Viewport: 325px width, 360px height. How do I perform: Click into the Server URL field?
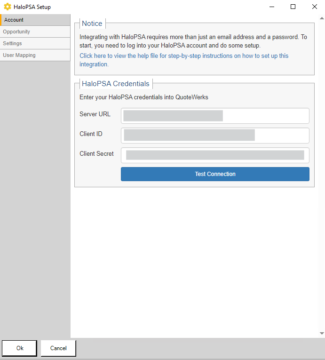215,116
